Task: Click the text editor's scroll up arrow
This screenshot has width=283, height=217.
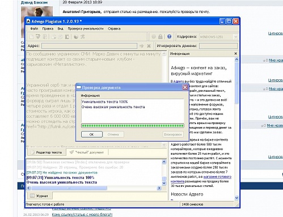Action: coord(164,54)
